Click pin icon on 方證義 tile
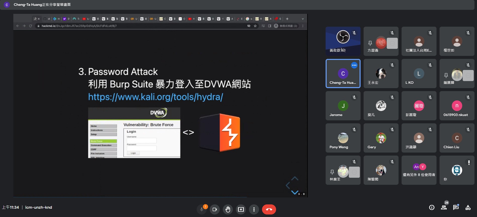The width and height of the screenshot is (477, 217). [370, 43]
